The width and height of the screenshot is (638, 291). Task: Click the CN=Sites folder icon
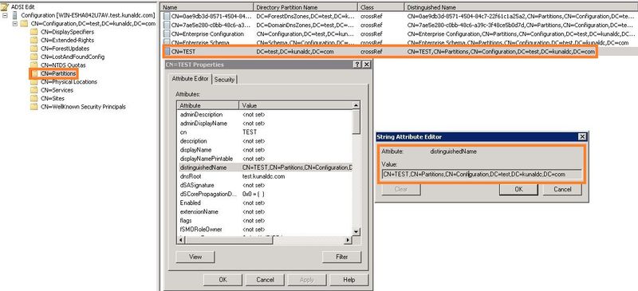[33, 99]
